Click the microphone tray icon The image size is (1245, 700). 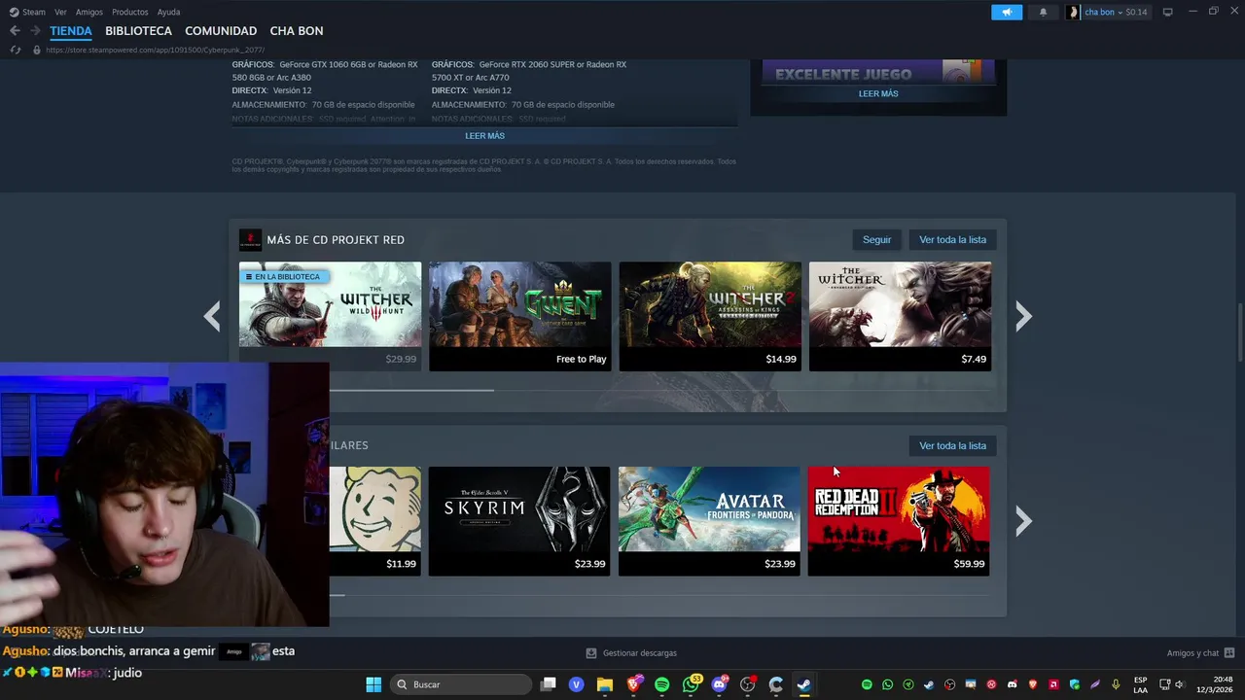point(1116,684)
